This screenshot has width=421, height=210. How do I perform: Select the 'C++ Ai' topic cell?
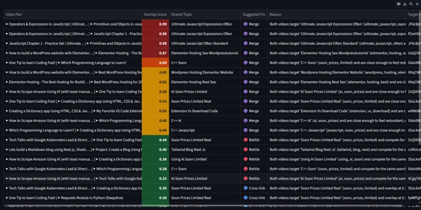tap(205, 120)
